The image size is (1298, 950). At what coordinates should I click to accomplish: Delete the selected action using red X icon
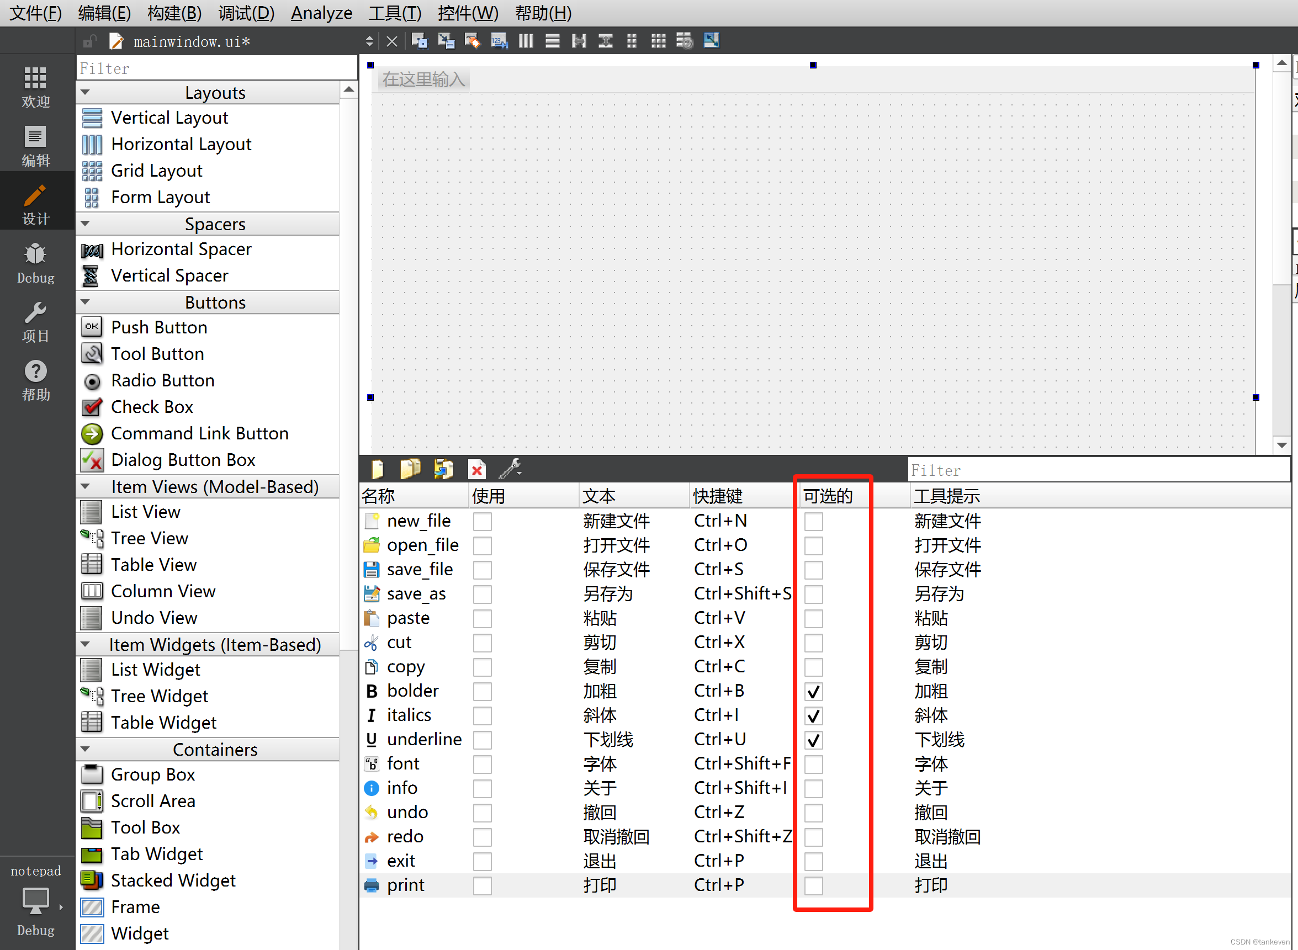pos(477,469)
